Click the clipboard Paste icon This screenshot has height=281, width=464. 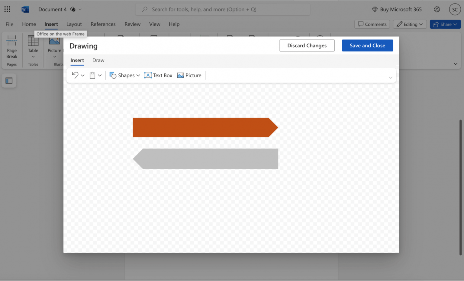pos(92,75)
